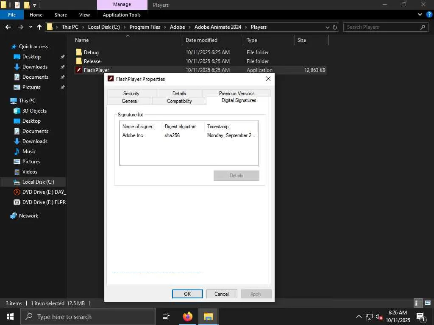Open pinned Downloads under Quick access

click(x=35, y=67)
